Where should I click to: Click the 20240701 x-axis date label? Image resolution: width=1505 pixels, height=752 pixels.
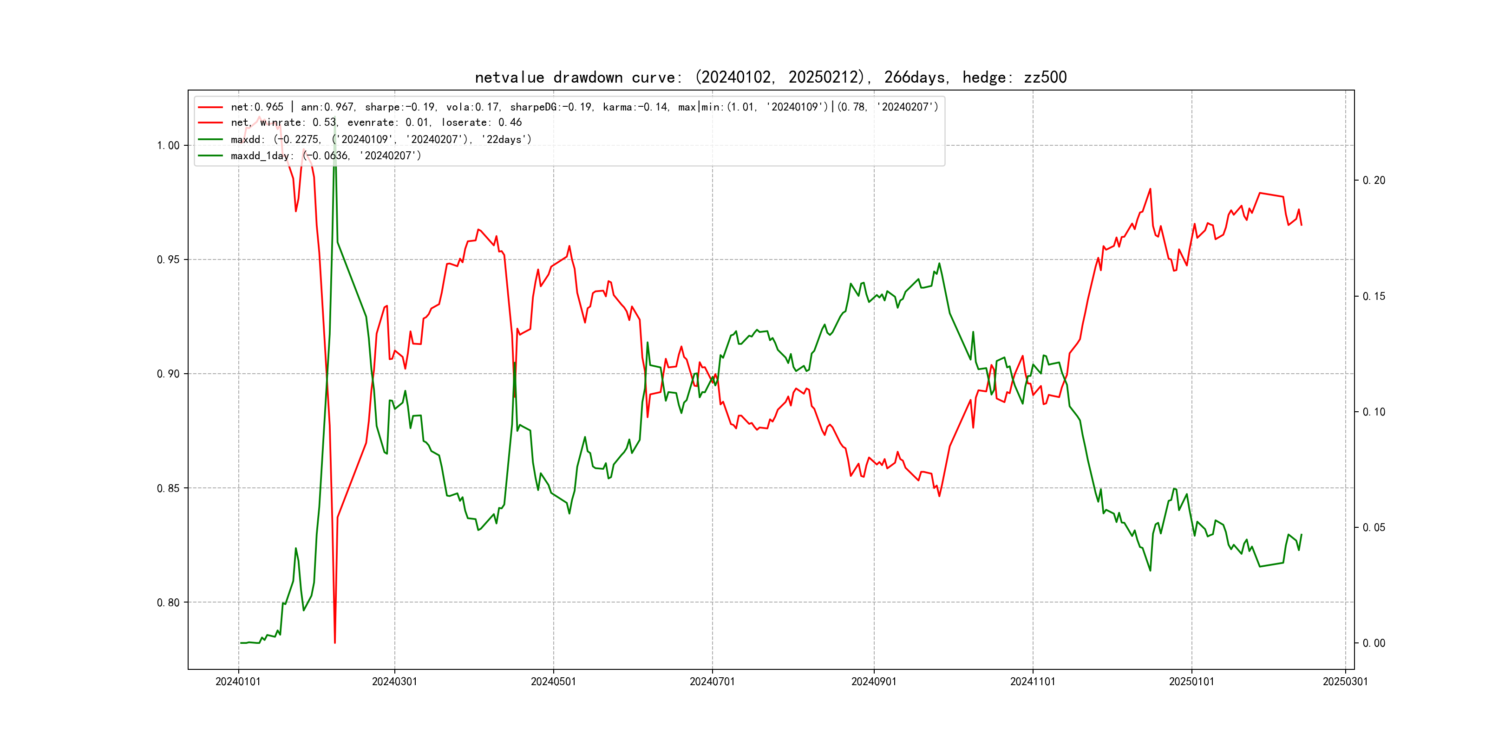712,682
